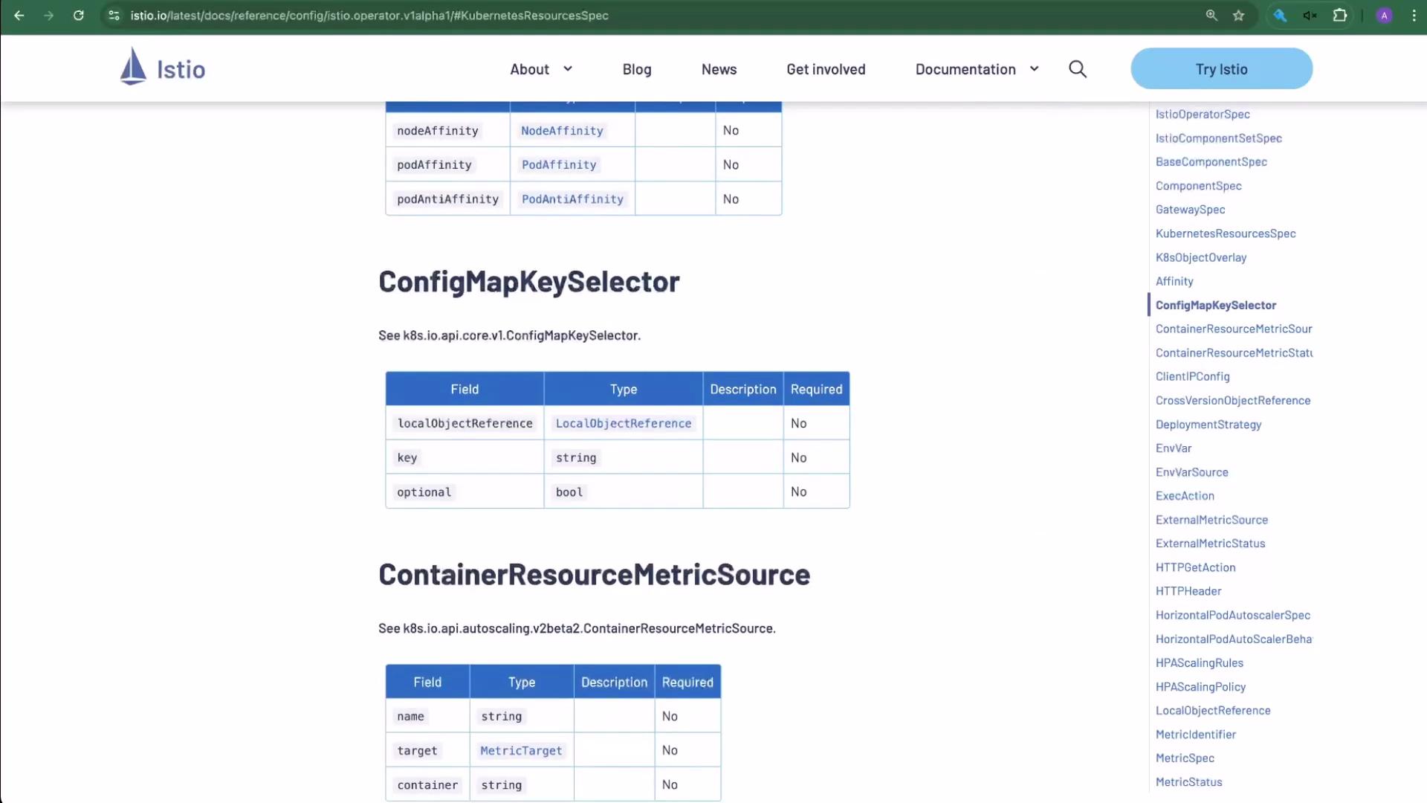The image size is (1427, 803).
Task: Jump to MetricIdentifier in sidebar
Action: click(1196, 735)
